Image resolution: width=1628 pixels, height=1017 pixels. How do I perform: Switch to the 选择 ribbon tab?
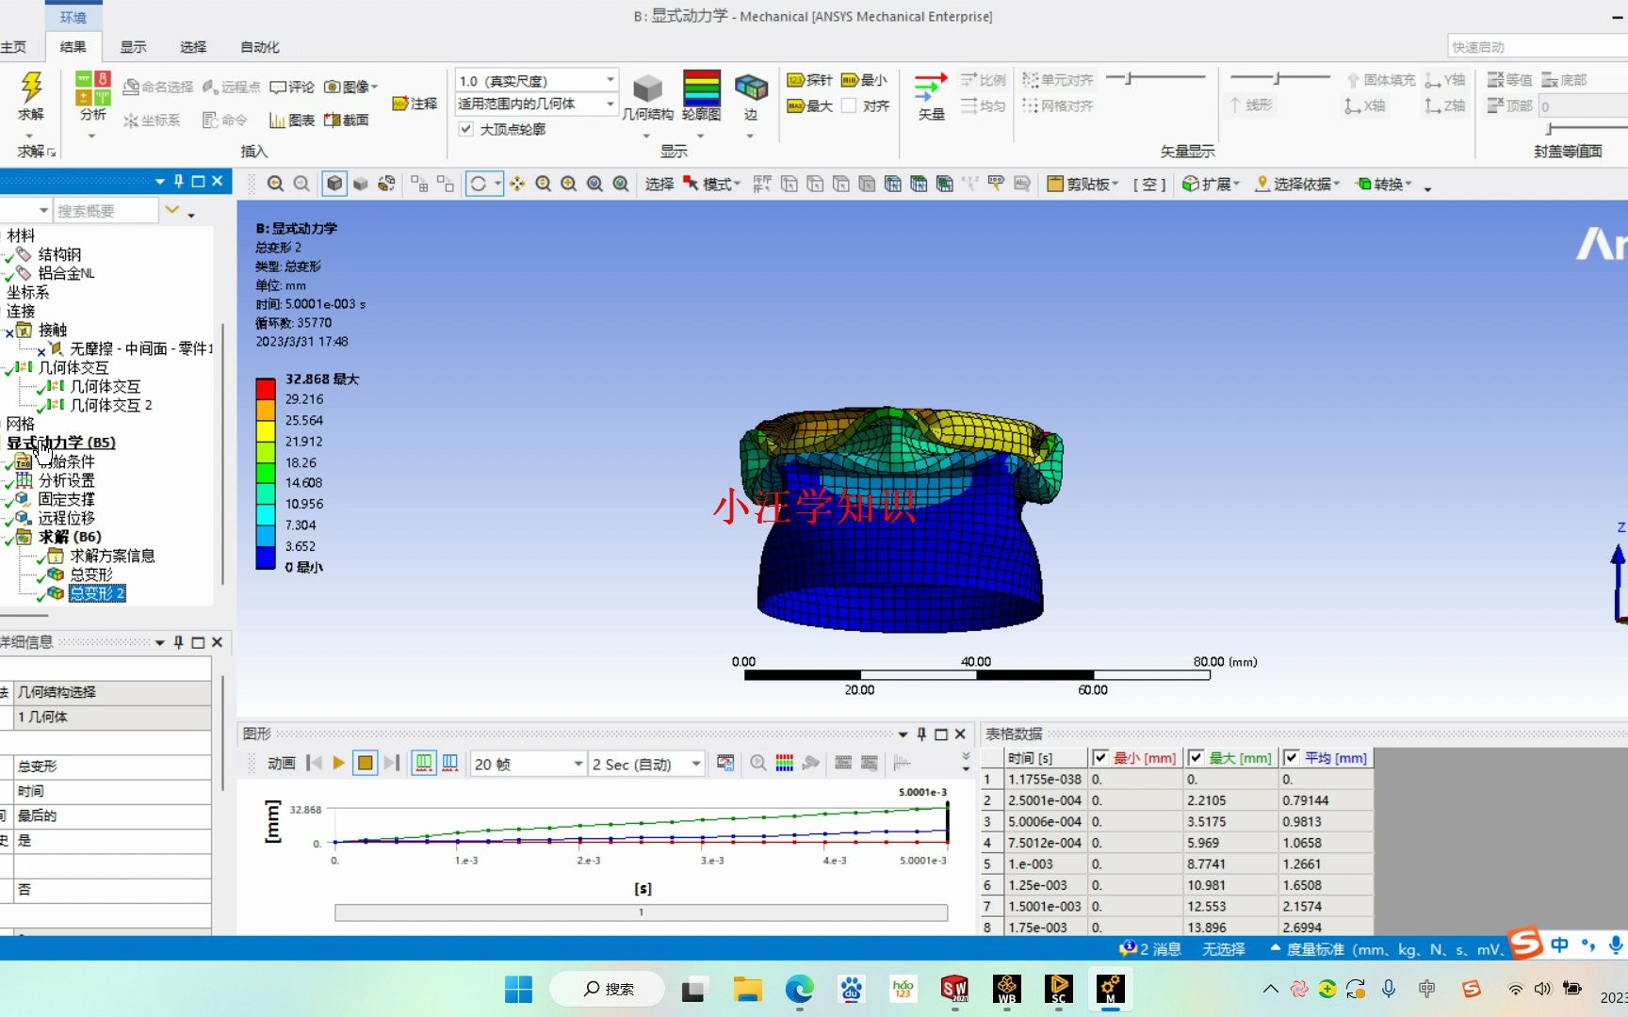pyautogui.click(x=193, y=46)
